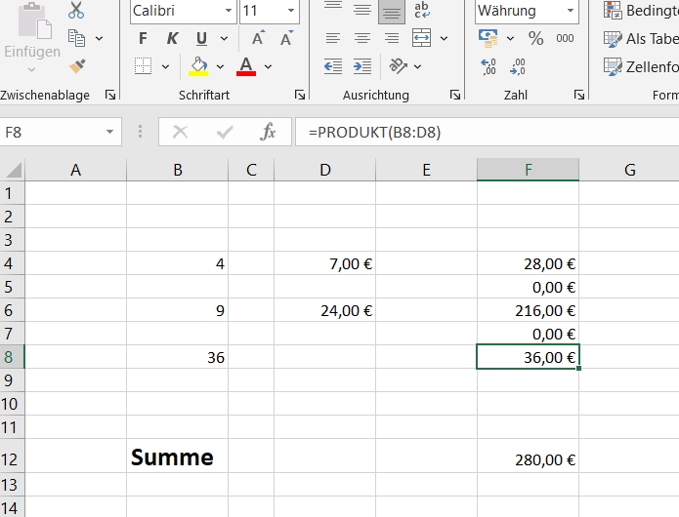Click Select All corner triangle
Screen dimensions: 679x517
click(13, 170)
